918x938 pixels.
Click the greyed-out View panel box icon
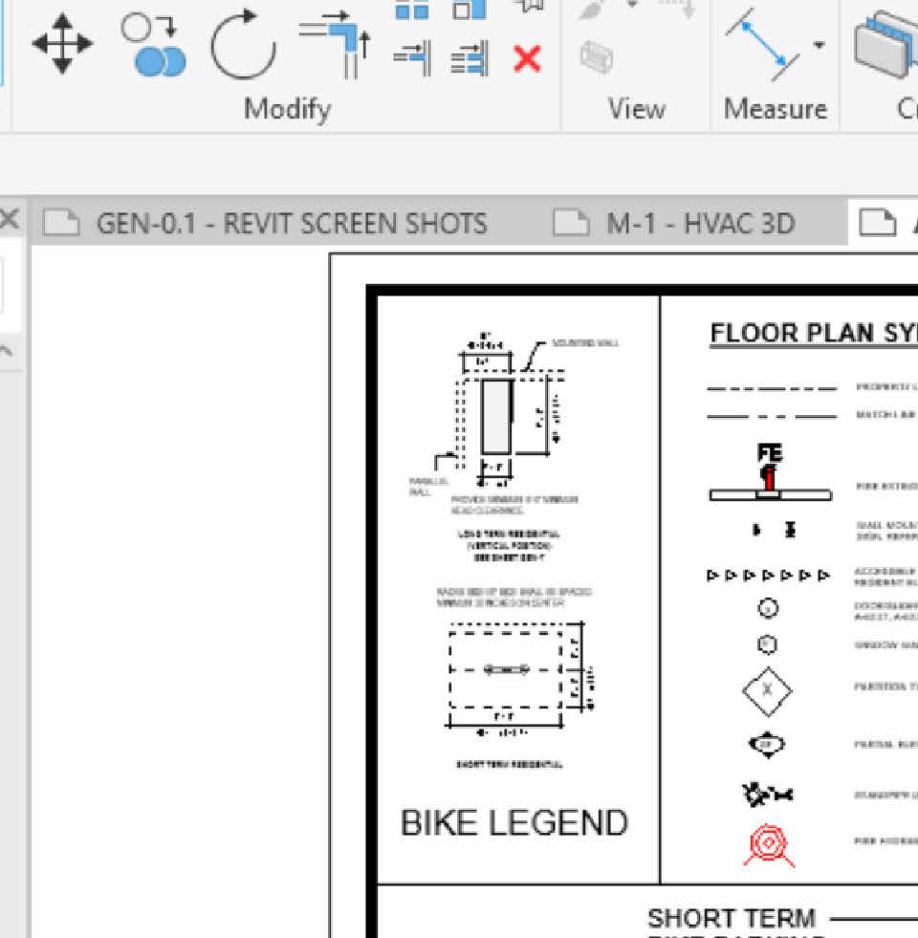pos(597,56)
